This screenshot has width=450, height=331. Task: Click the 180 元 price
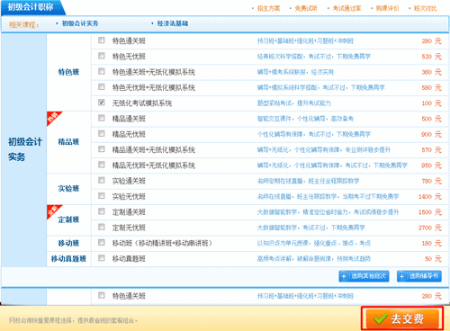432,244
